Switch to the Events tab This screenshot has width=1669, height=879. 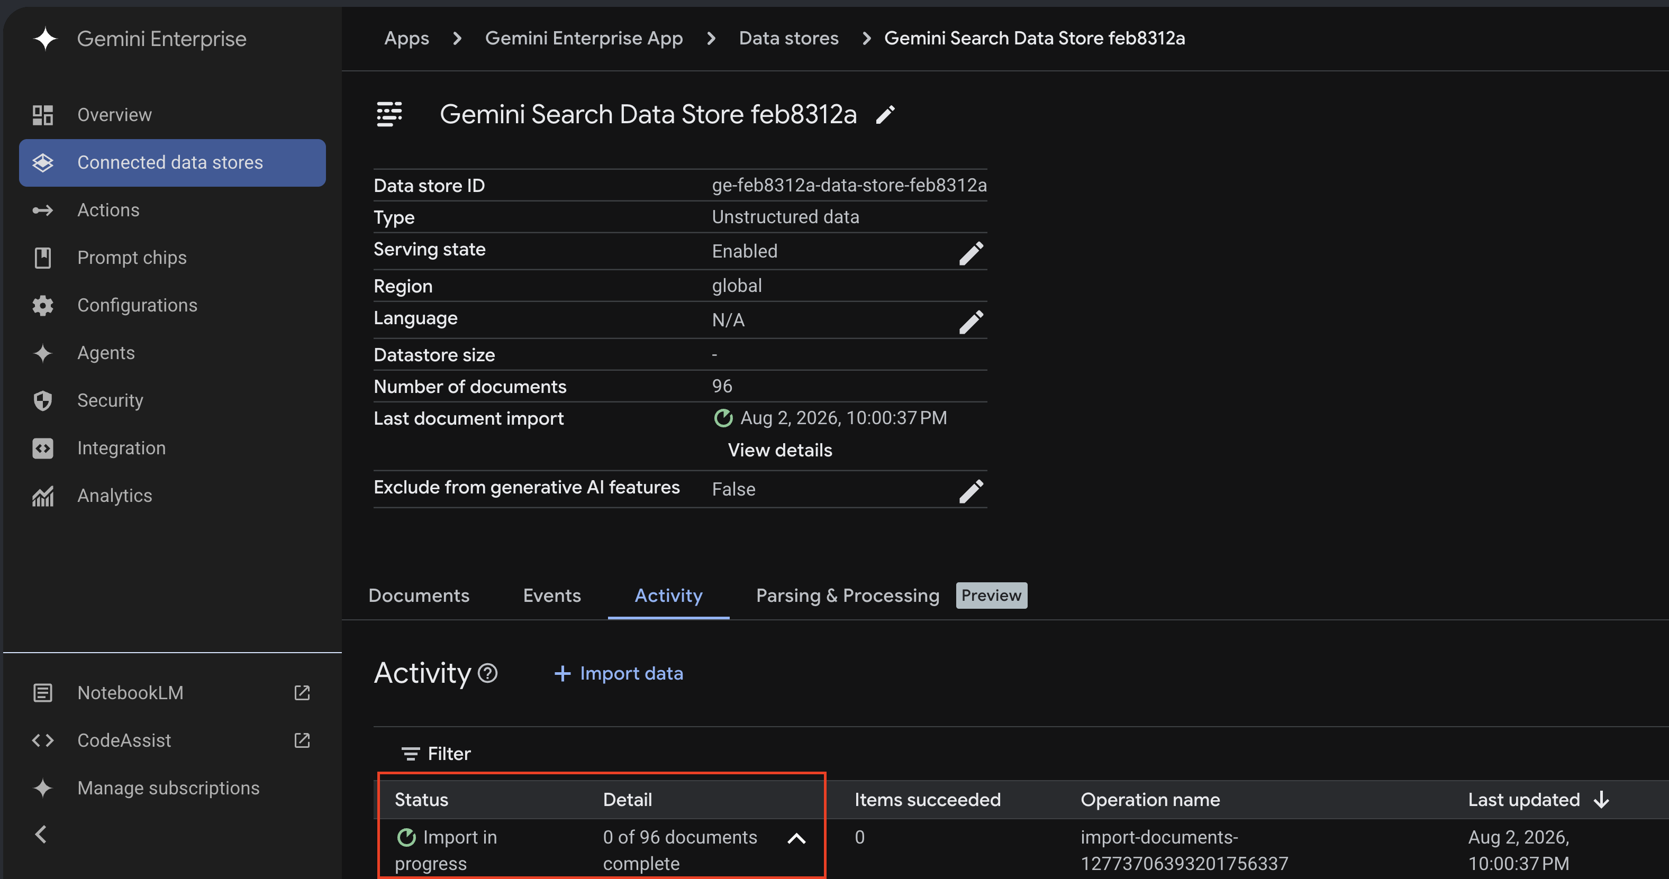coord(552,596)
